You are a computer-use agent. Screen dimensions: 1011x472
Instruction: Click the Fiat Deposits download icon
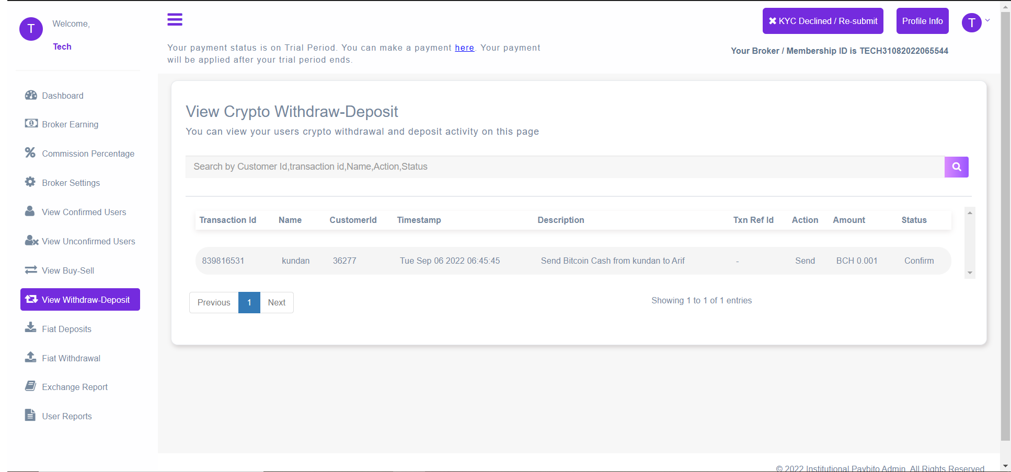tap(31, 328)
